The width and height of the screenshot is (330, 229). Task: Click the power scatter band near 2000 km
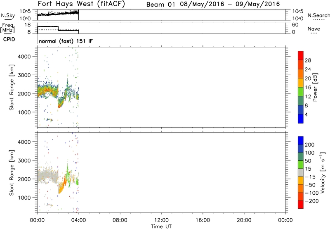click(x=48, y=91)
